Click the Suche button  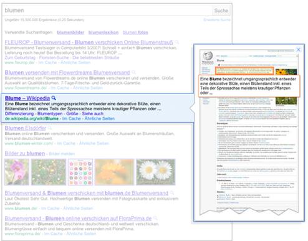tap(221, 11)
